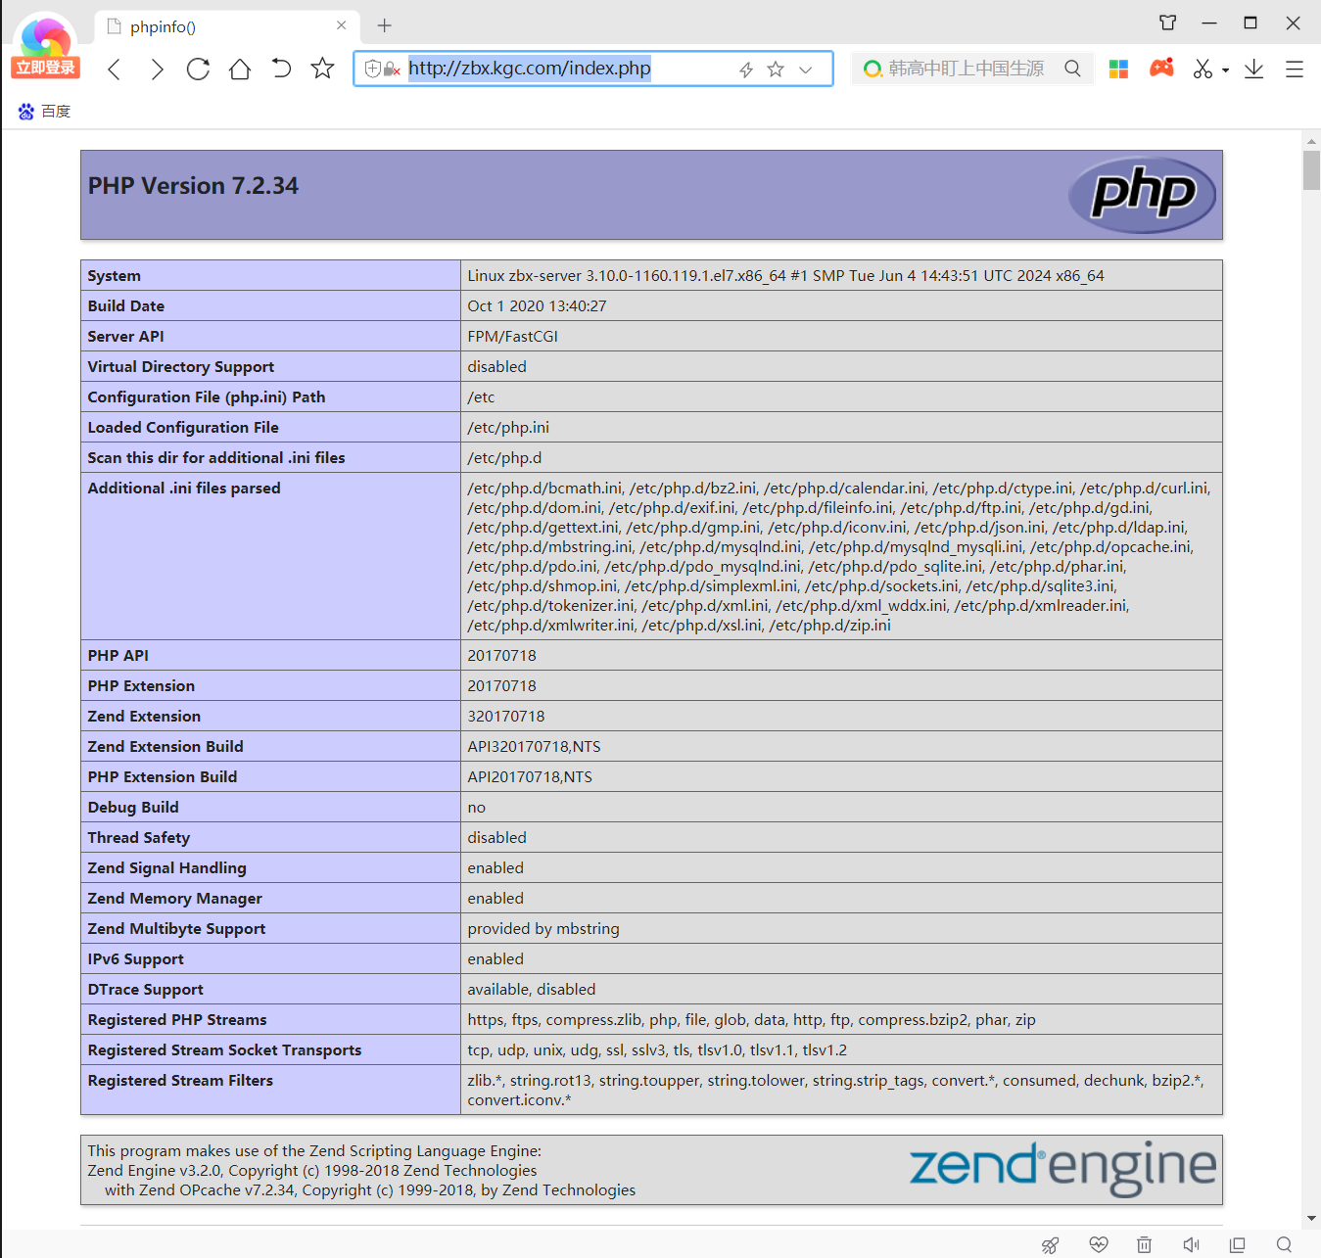Open the colorful apps grid icon
The height and width of the screenshot is (1258, 1321).
tap(1118, 69)
